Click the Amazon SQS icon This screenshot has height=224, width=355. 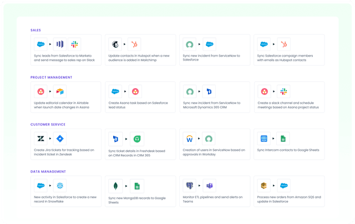pos(264,186)
